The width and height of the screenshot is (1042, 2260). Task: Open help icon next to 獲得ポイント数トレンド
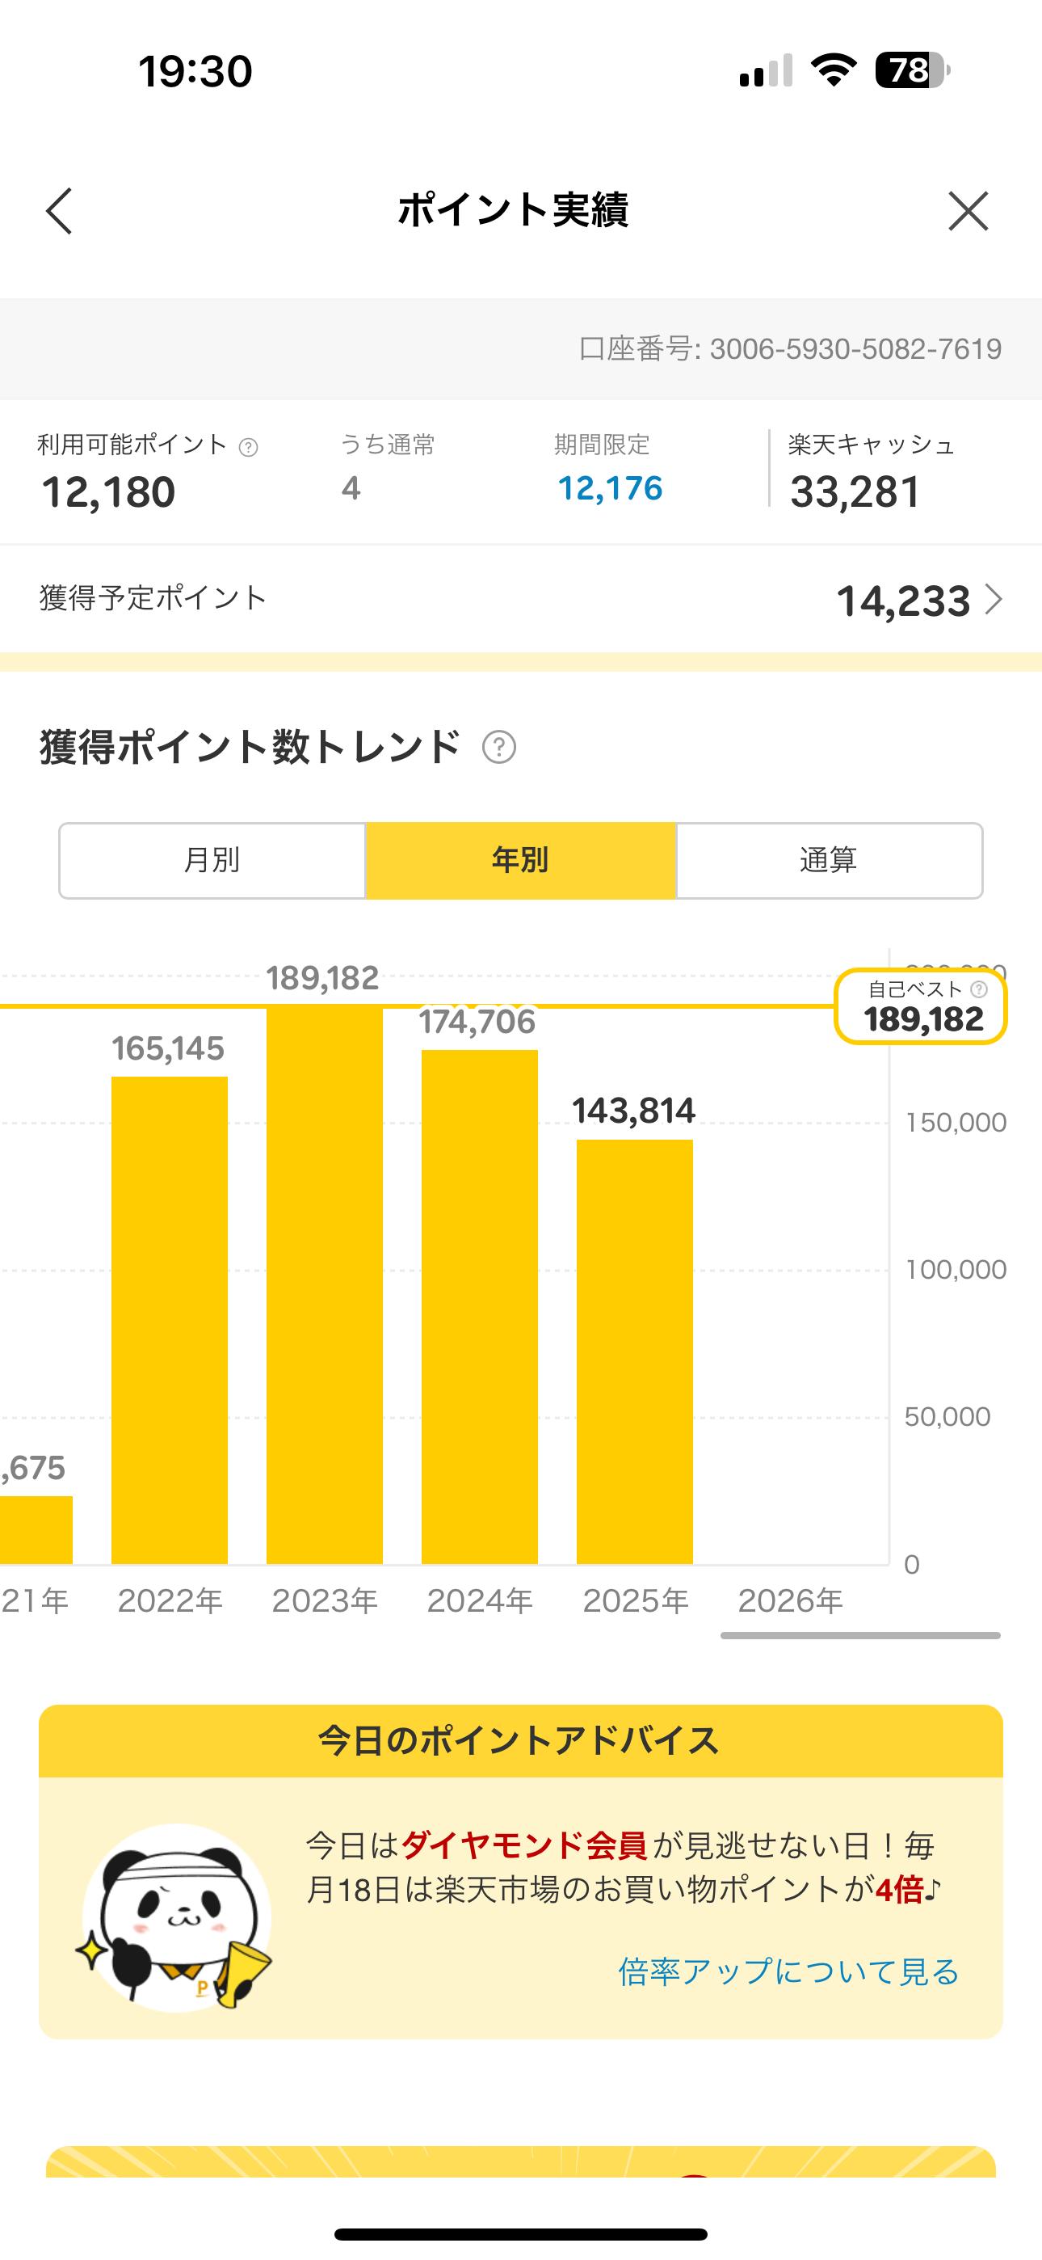tap(499, 748)
